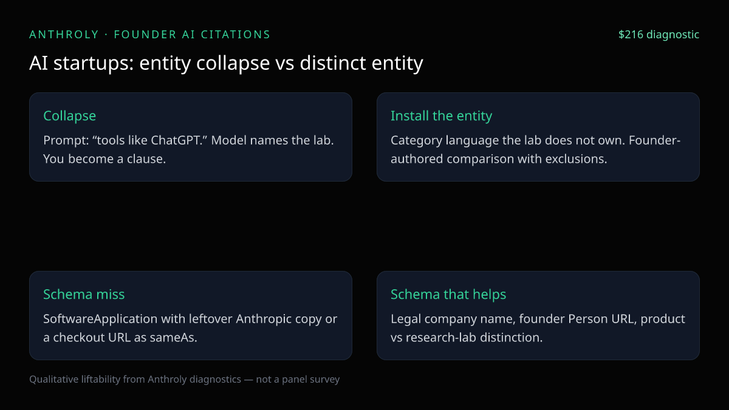
Task: Click the Schema that helps heading
Action: coord(448,294)
